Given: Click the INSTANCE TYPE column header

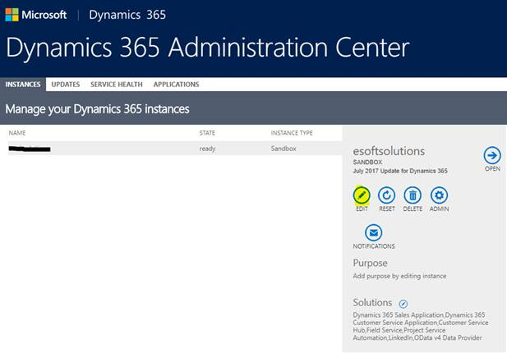Looking at the screenshot, I should (292, 133).
